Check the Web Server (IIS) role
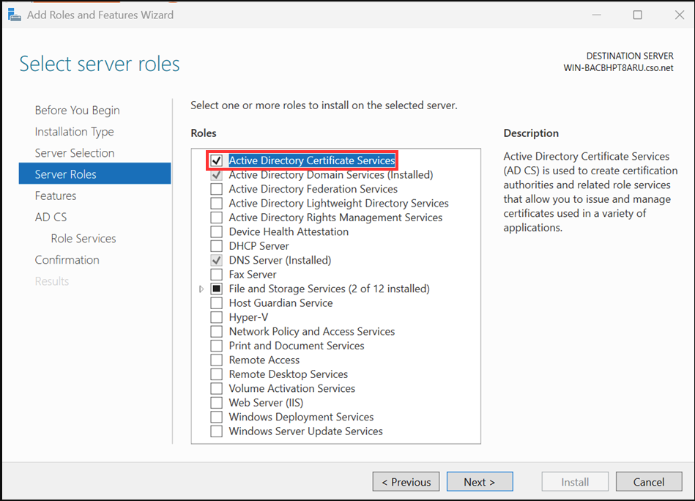The image size is (695, 501). point(216,403)
